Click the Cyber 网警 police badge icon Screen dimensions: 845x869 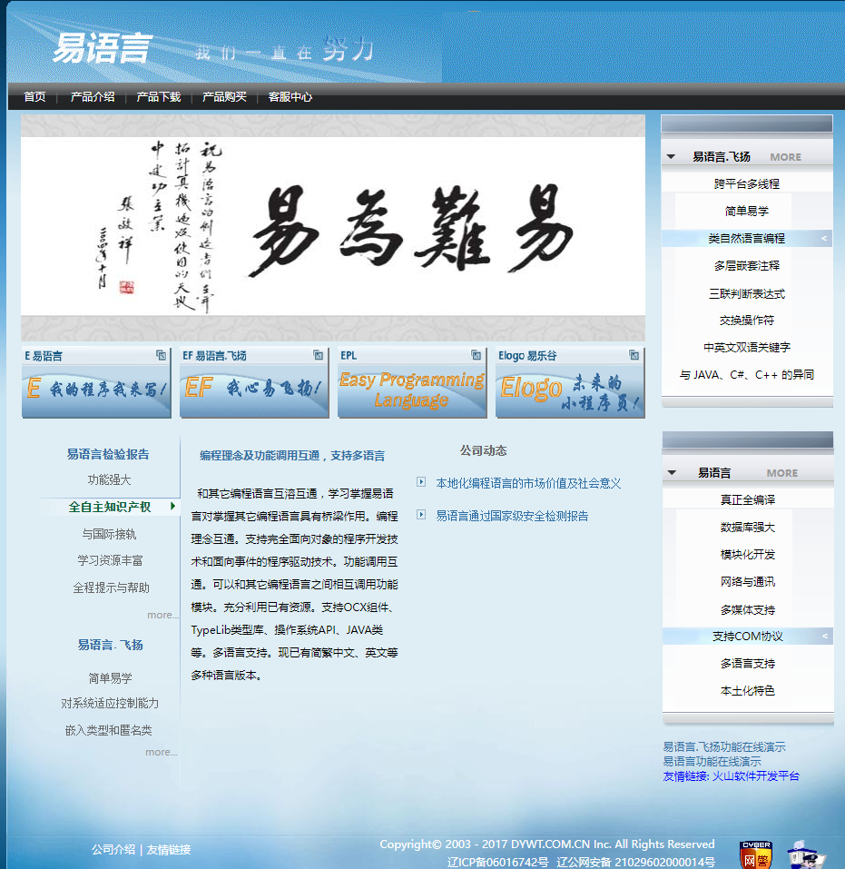click(x=755, y=854)
